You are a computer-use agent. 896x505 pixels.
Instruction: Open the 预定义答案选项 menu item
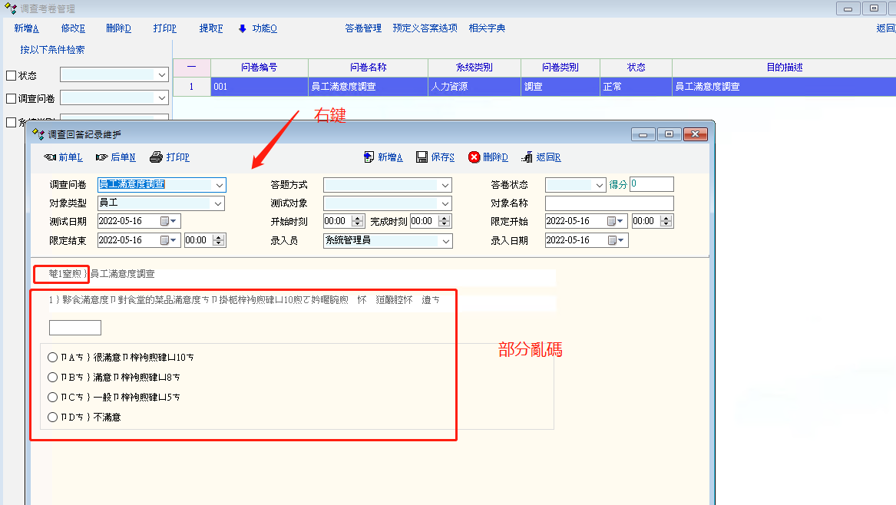[425, 28]
